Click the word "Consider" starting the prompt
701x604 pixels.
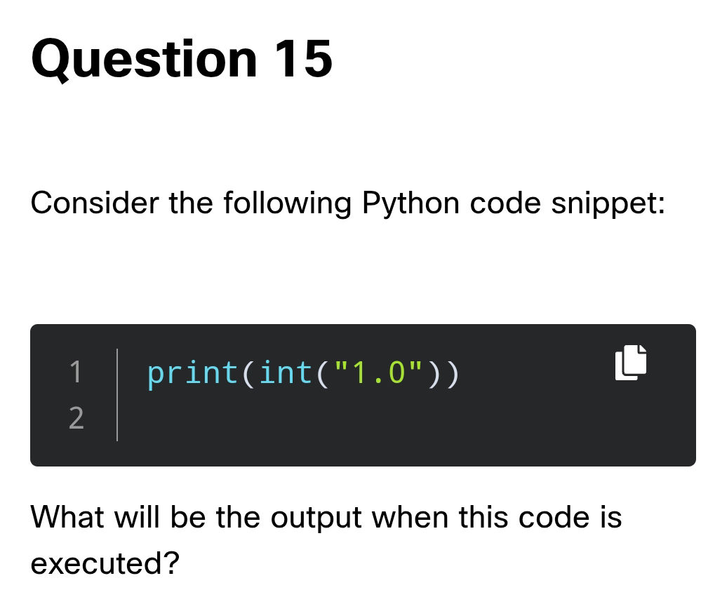(94, 203)
